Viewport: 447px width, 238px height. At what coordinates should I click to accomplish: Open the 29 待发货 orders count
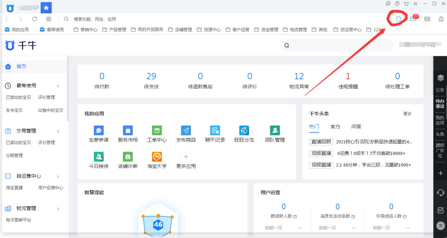click(x=151, y=76)
